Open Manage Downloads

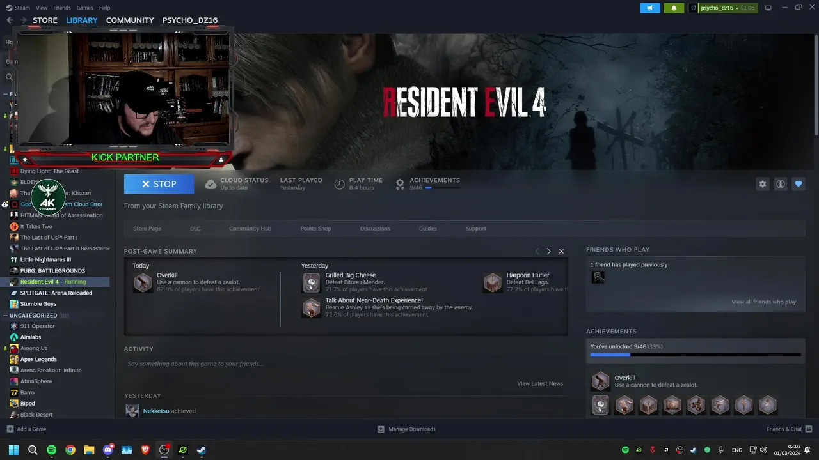tap(406, 429)
